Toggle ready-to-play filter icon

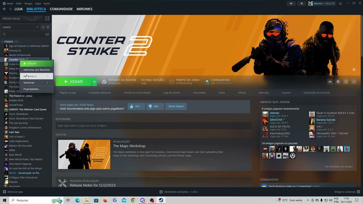tap(48, 27)
